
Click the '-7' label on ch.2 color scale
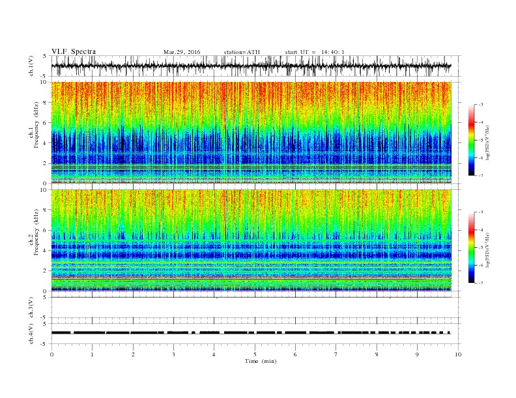[x=481, y=283]
